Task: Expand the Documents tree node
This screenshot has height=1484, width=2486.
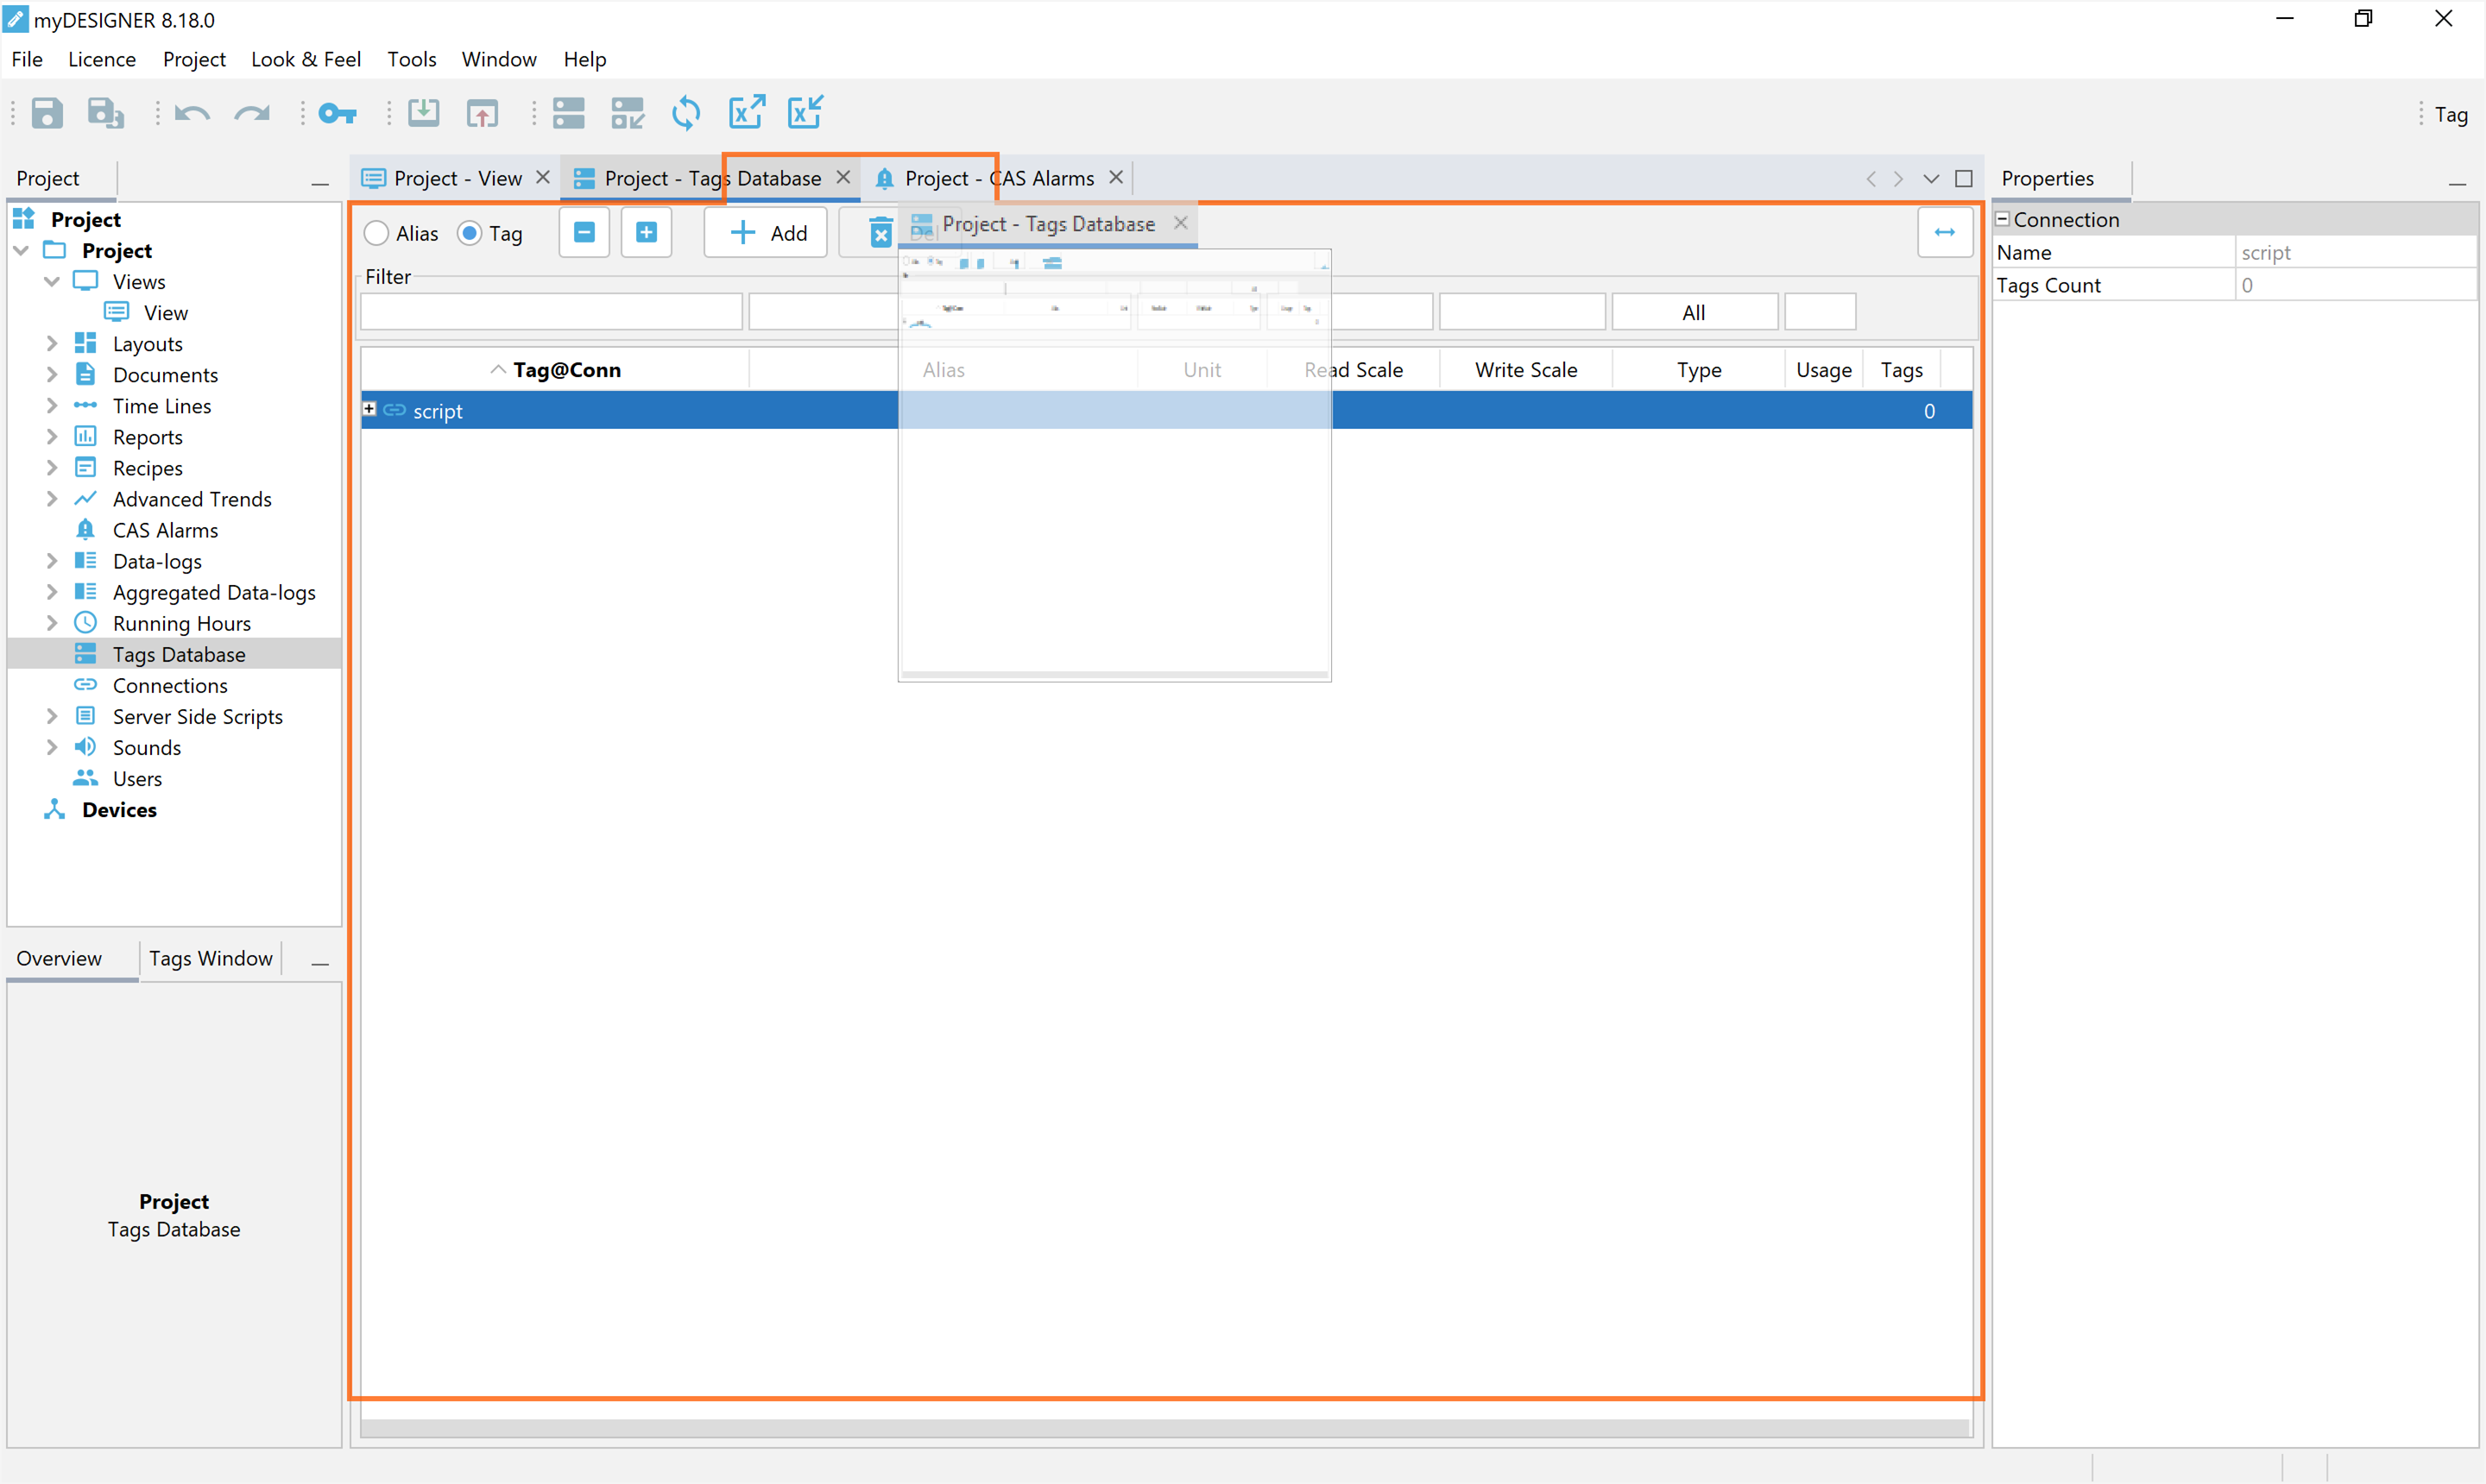Action: tap(52, 374)
